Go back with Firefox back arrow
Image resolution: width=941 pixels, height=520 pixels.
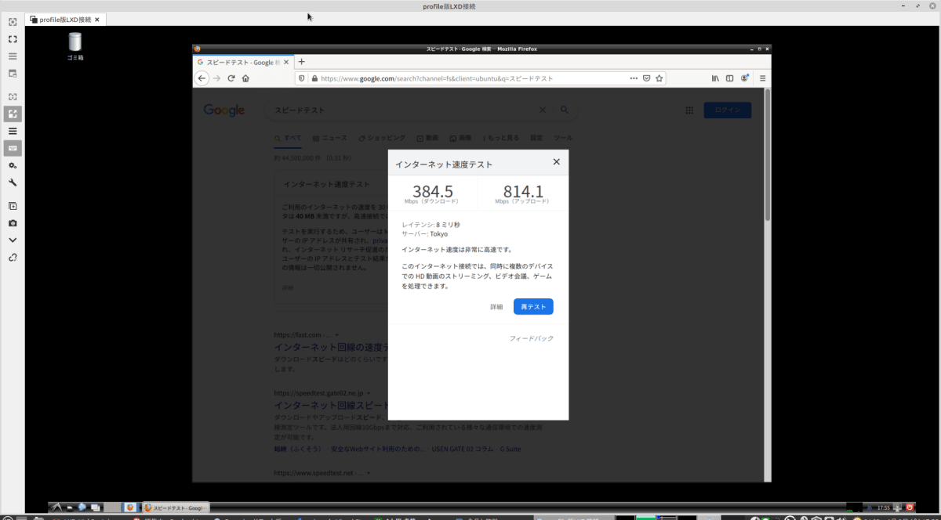pyautogui.click(x=202, y=78)
